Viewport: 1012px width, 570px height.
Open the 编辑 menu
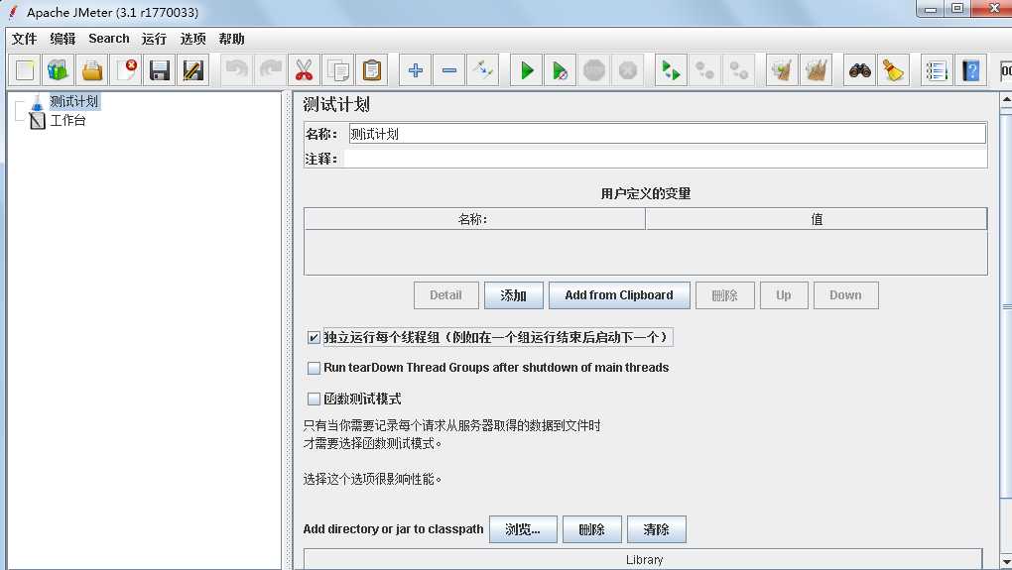[63, 39]
